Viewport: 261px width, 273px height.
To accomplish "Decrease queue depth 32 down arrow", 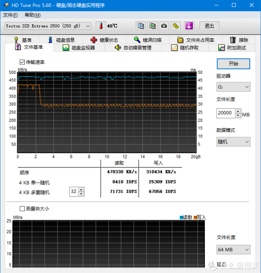I will 81,194.
